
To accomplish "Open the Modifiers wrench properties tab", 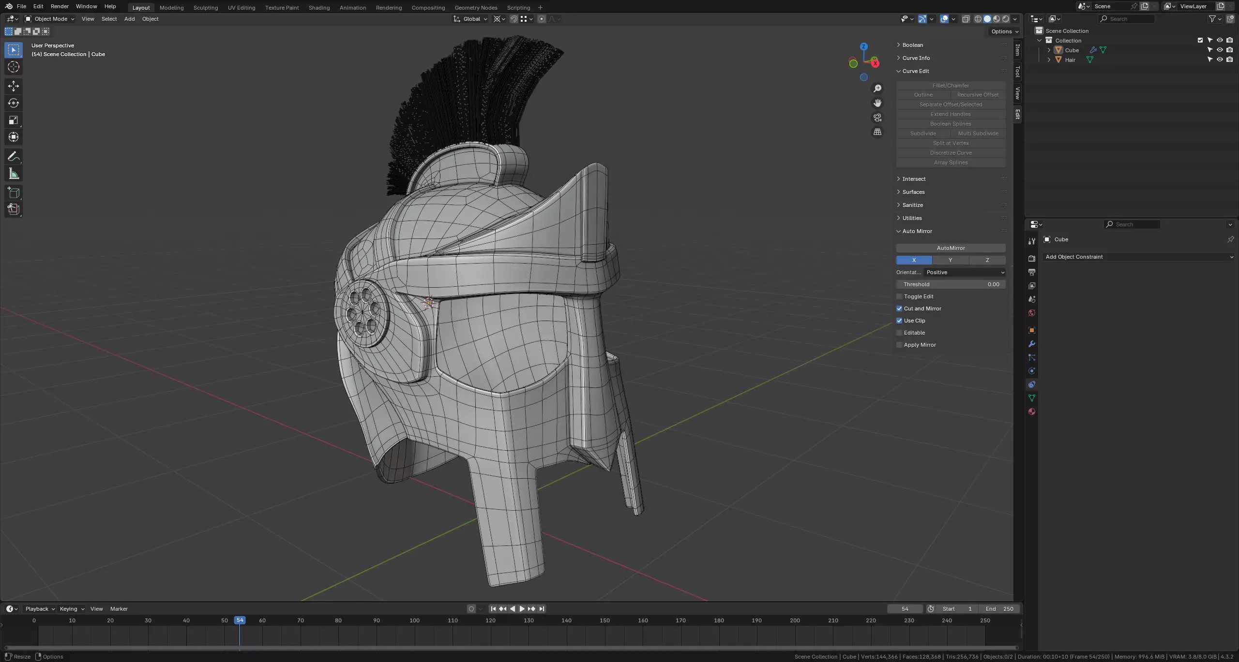I will click(1032, 344).
